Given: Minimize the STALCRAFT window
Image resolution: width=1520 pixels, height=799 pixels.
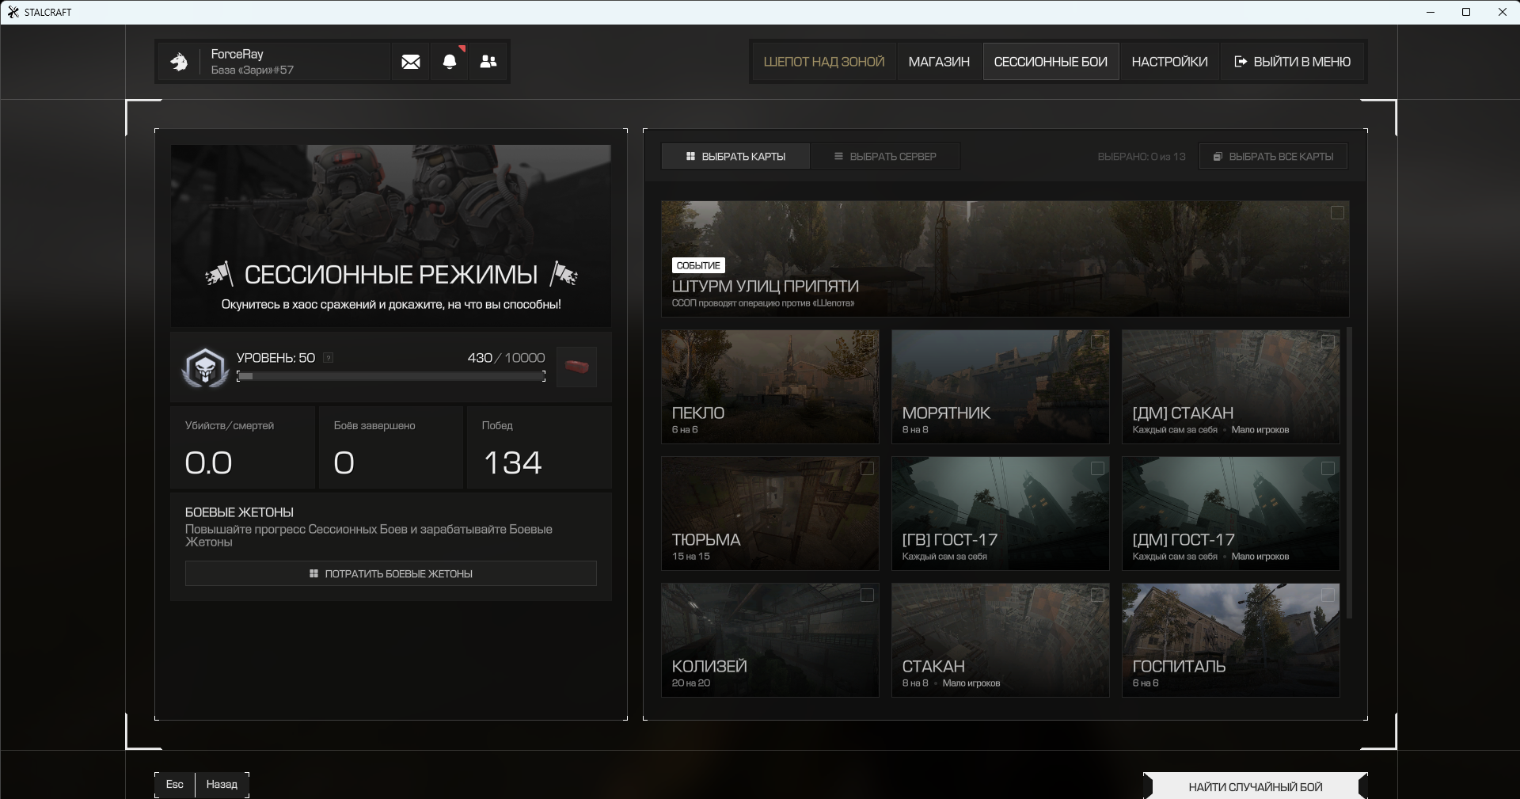Looking at the screenshot, I should tap(1431, 12).
